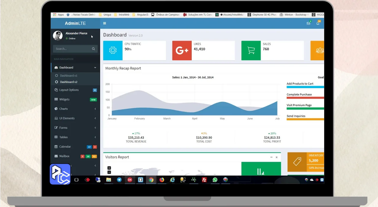Image resolution: width=378 pixels, height=207 pixels.
Task: Click the Sales shopping cart icon
Action: click(251, 51)
